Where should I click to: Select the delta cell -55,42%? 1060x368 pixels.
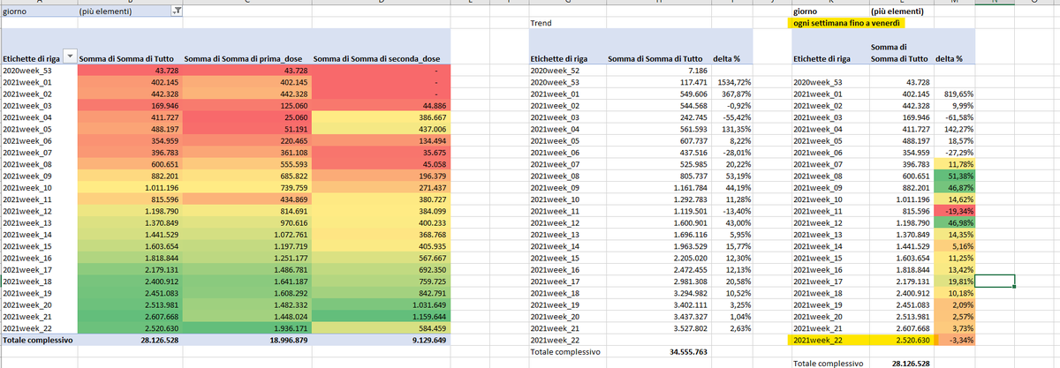click(735, 116)
